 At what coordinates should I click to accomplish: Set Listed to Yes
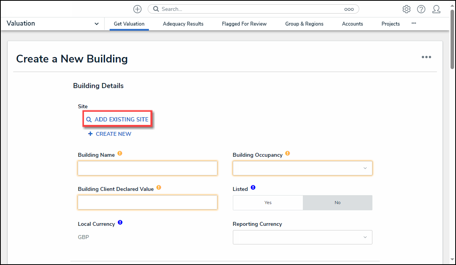[x=268, y=203]
